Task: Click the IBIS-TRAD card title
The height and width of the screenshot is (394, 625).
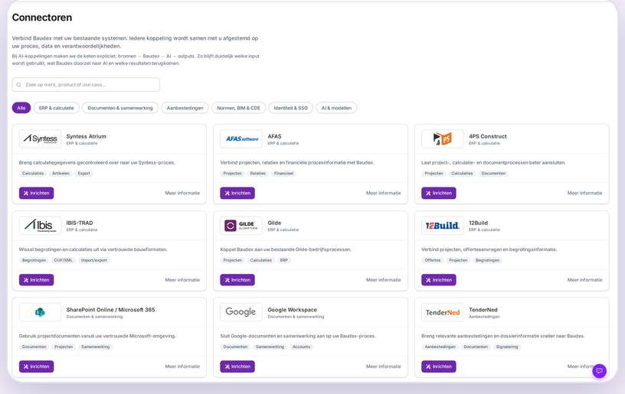Action: coord(80,223)
